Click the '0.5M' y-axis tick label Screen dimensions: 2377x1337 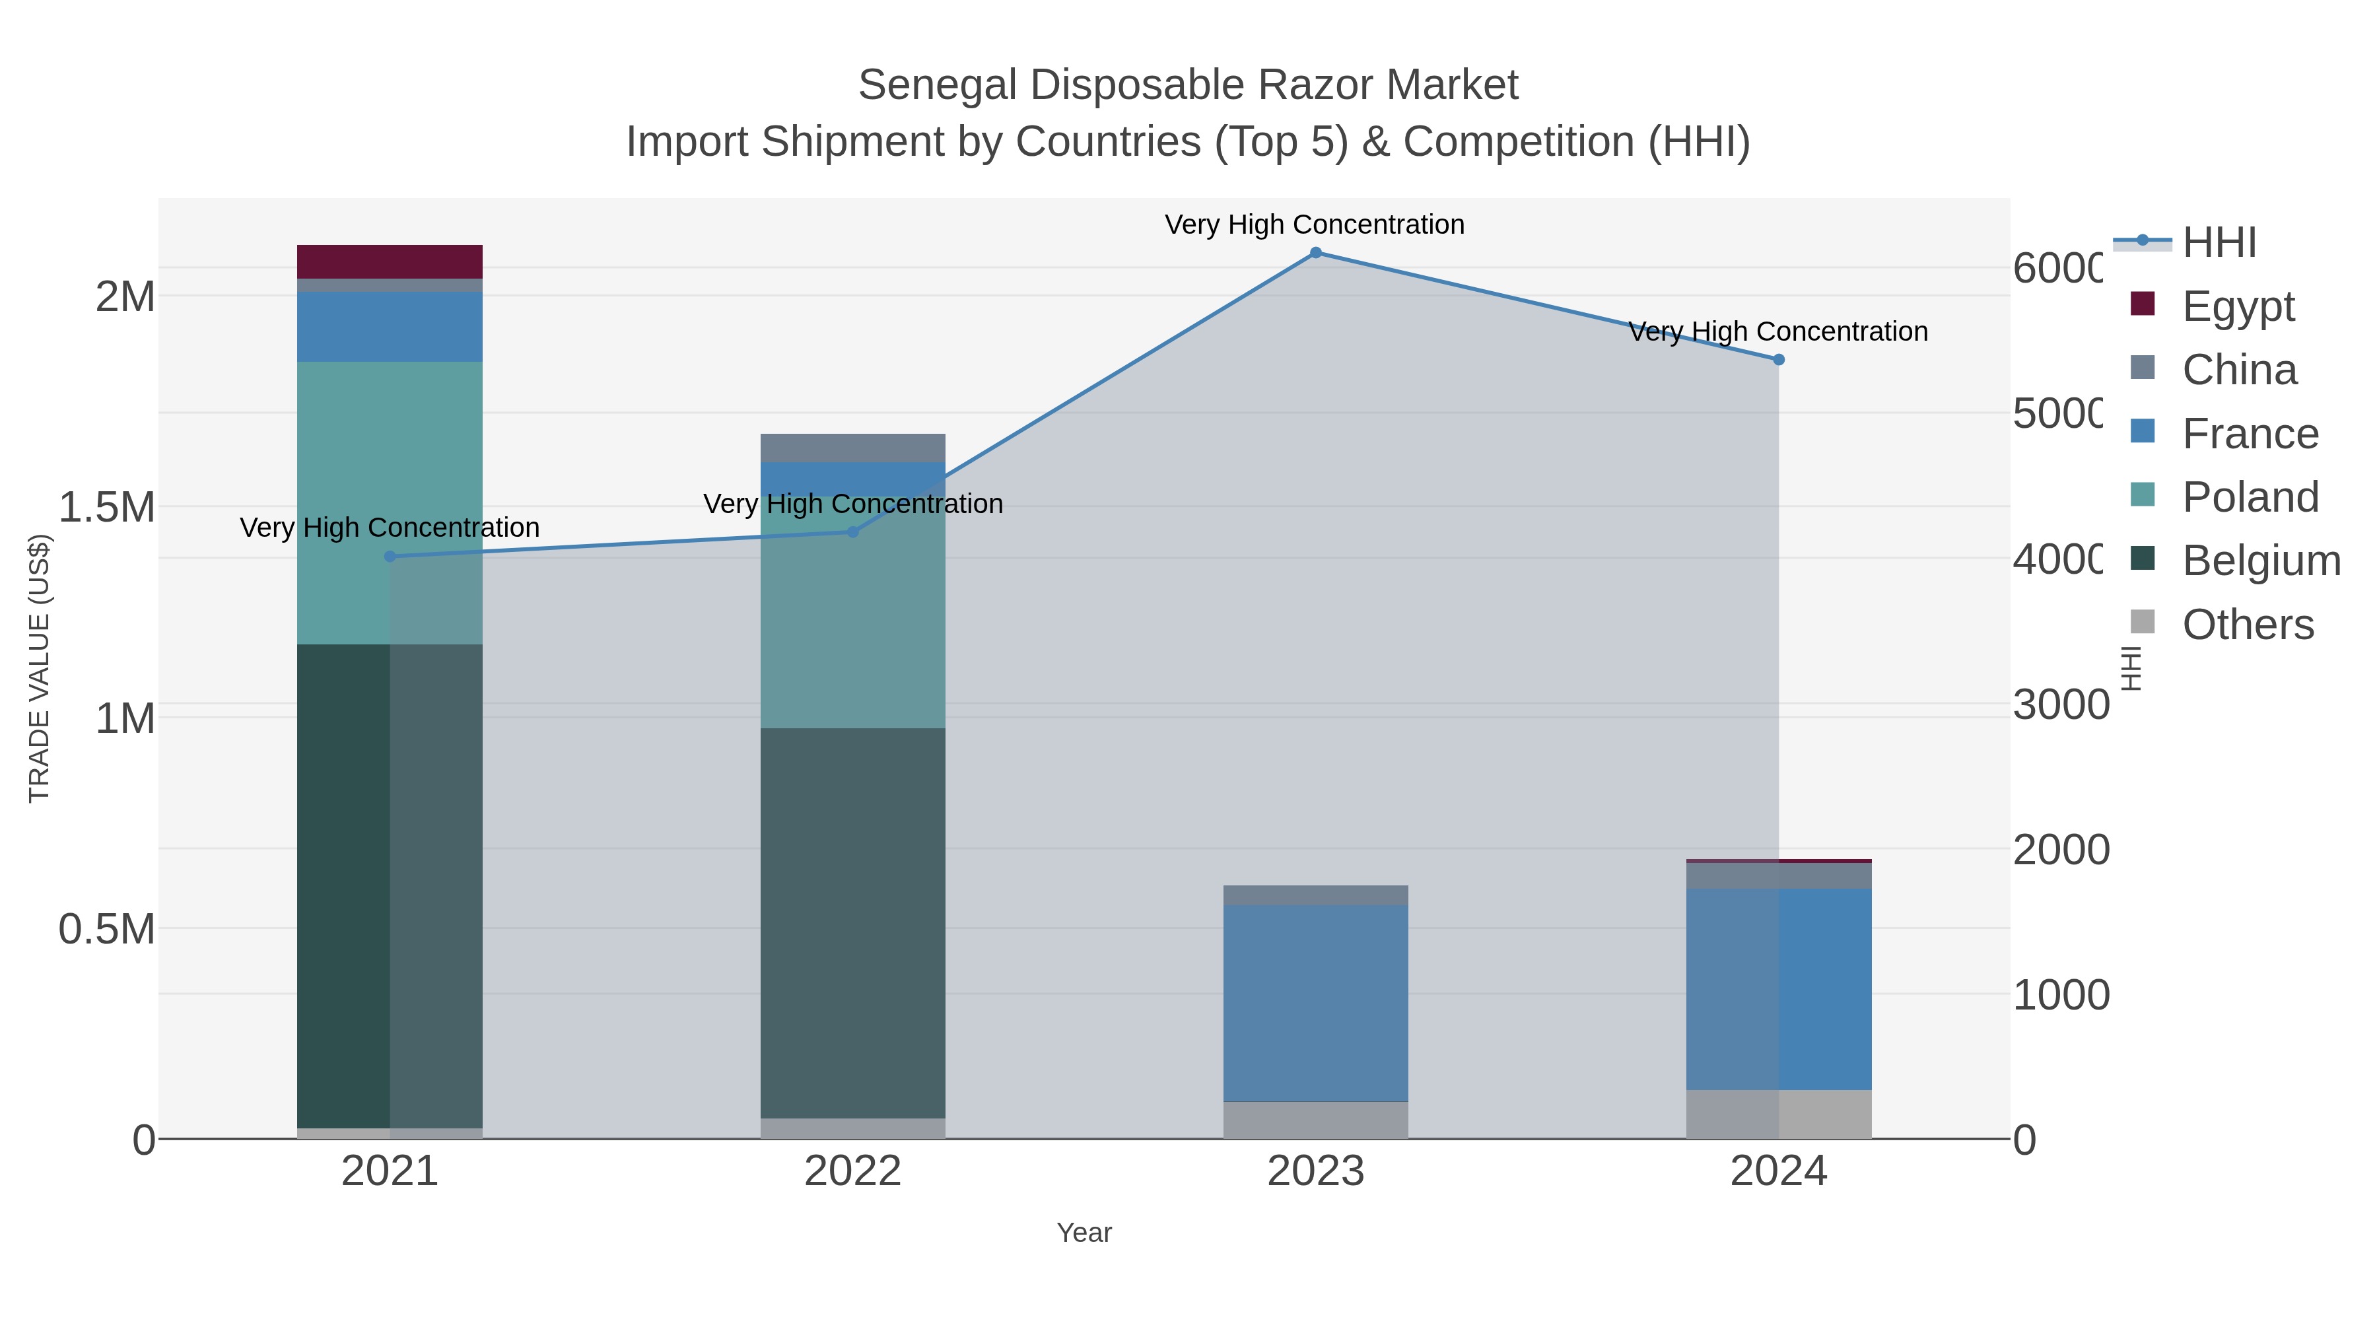click(x=106, y=929)
